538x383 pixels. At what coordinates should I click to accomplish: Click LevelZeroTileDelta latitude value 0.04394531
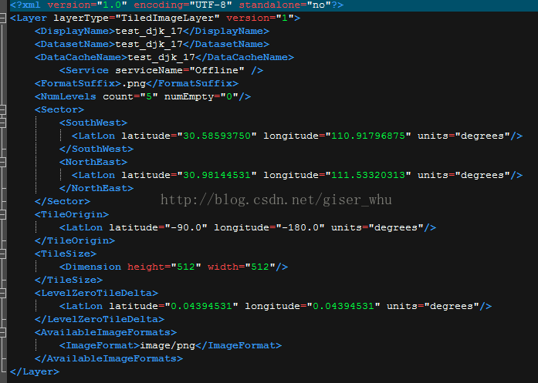pyautogui.click(x=201, y=306)
